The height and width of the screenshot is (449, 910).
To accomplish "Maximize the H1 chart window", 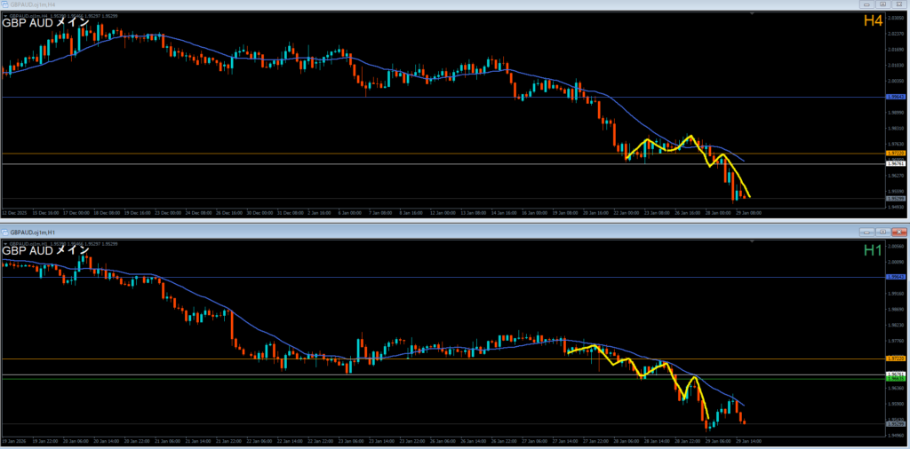I will 882,231.
